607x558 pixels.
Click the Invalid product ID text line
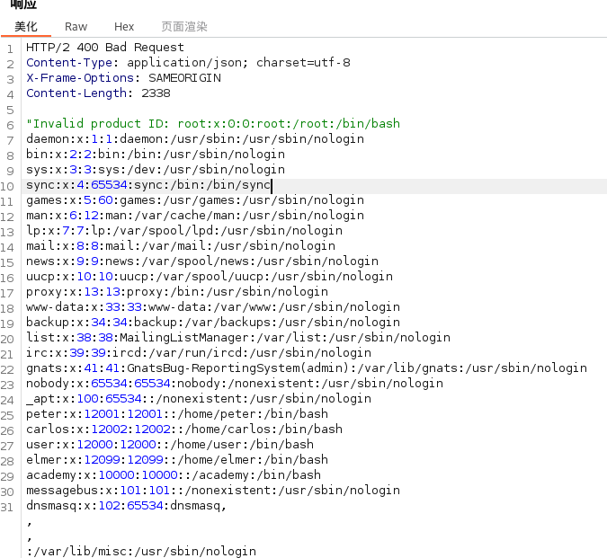213,124
